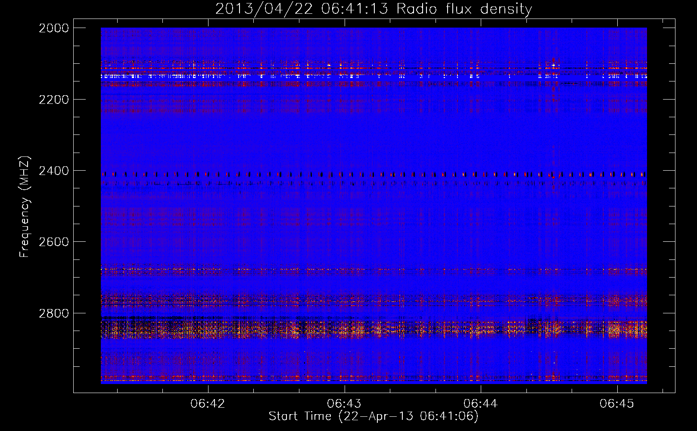Click the 2200 frequency axis label
Viewport: 697px width, 431px height.
pyautogui.click(x=54, y=100)
